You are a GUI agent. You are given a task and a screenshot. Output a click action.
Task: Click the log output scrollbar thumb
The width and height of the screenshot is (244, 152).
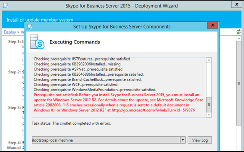tap(209, 104)
